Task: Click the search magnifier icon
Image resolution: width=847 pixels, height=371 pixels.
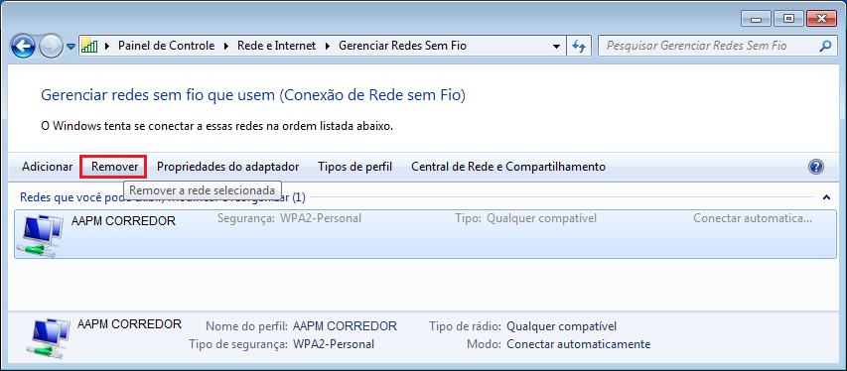Action: [x=824, y=47]
